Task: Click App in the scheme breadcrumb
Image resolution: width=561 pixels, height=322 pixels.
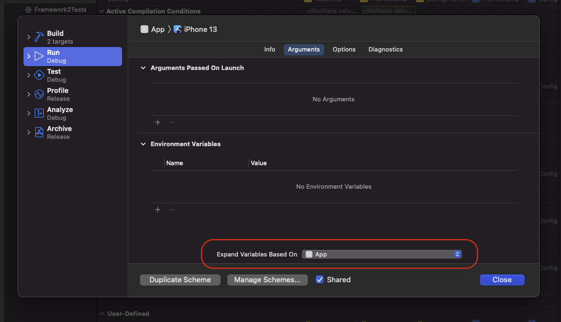Action: [158, 29]
